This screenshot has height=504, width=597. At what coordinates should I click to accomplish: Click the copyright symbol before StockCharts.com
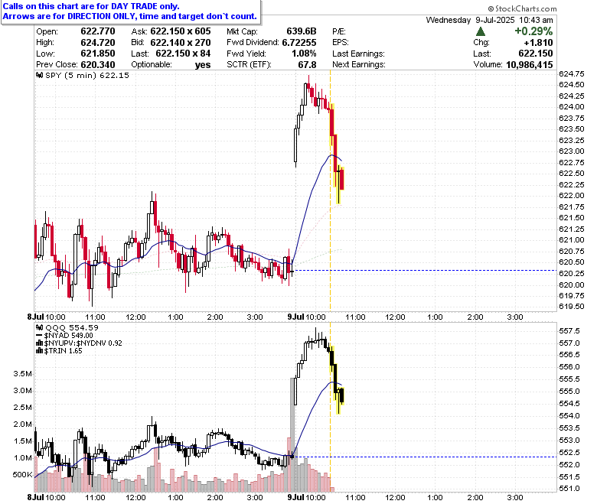pos(491,8)
